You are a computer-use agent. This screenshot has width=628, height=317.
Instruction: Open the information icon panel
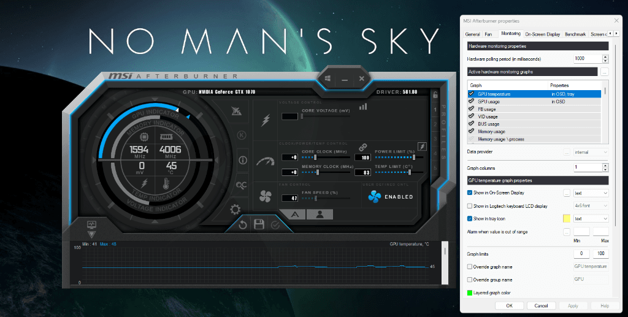[x=242, y=160]
